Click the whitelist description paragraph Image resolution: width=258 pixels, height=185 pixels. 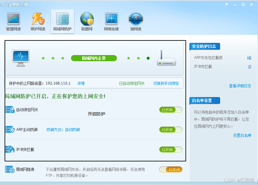click(x=222, y=119)
